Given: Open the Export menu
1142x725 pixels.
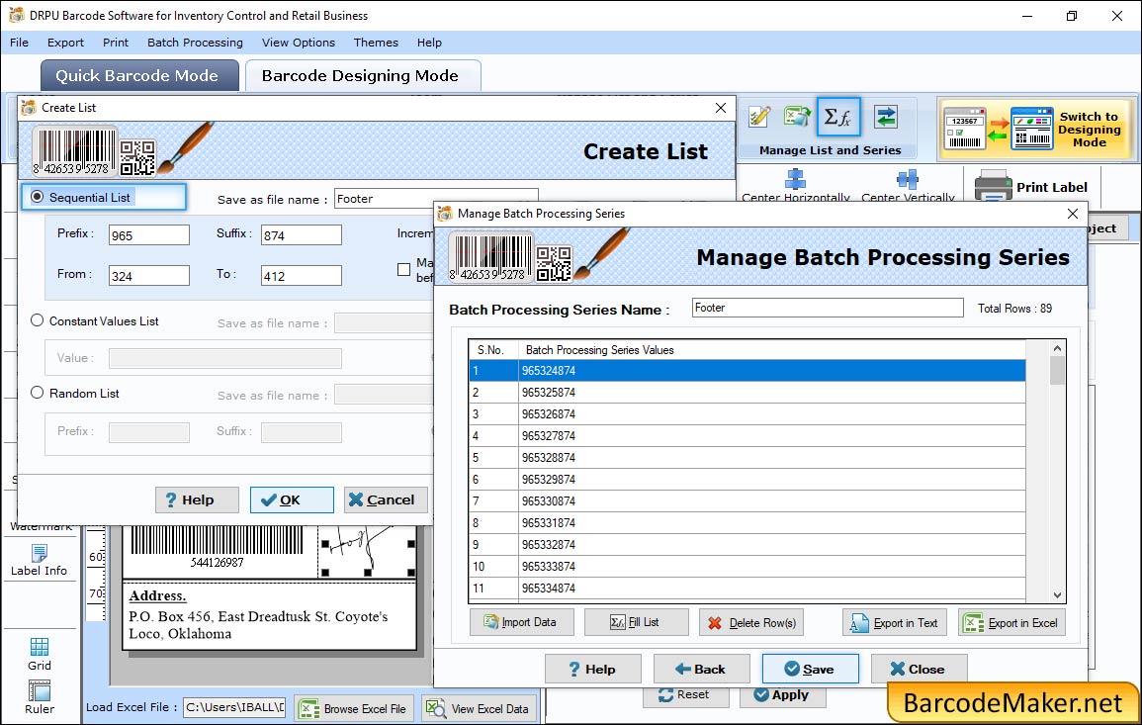Looking at the screenshot, I should click(65, 43).
